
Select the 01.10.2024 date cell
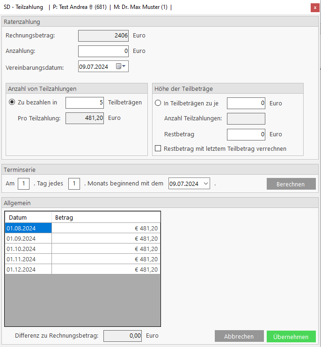(x=28, y=249)
